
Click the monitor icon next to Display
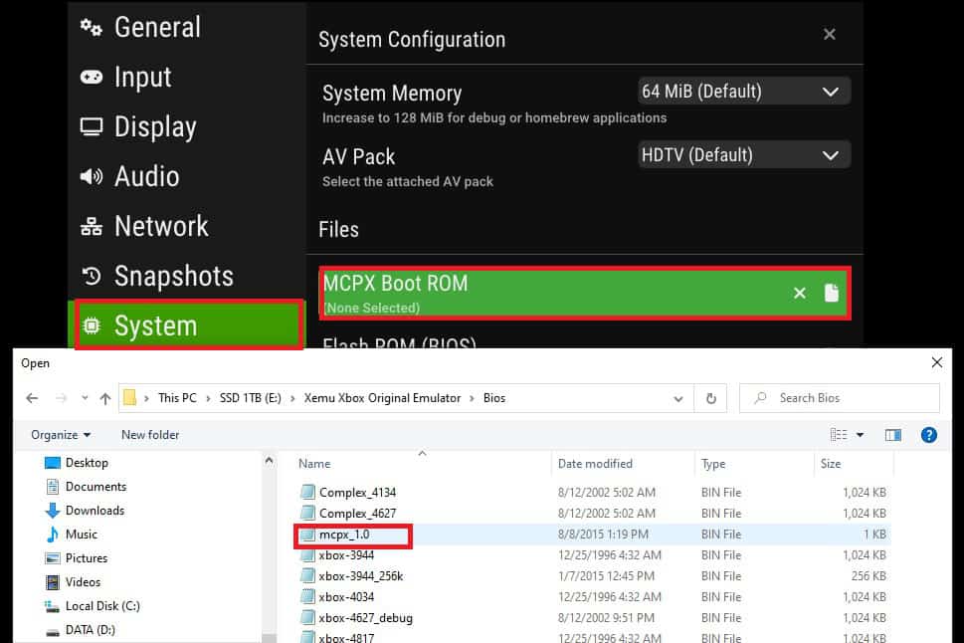91,126
